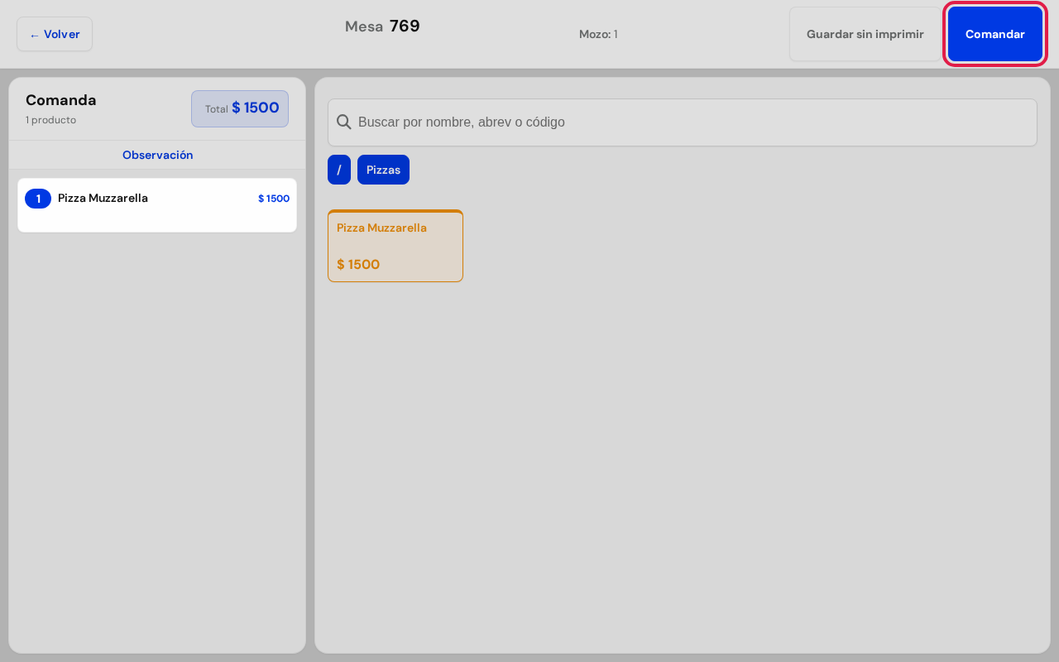1059x662 pixels.
Task: Click the quantity badge showing 1
Action: click(38, 199)
